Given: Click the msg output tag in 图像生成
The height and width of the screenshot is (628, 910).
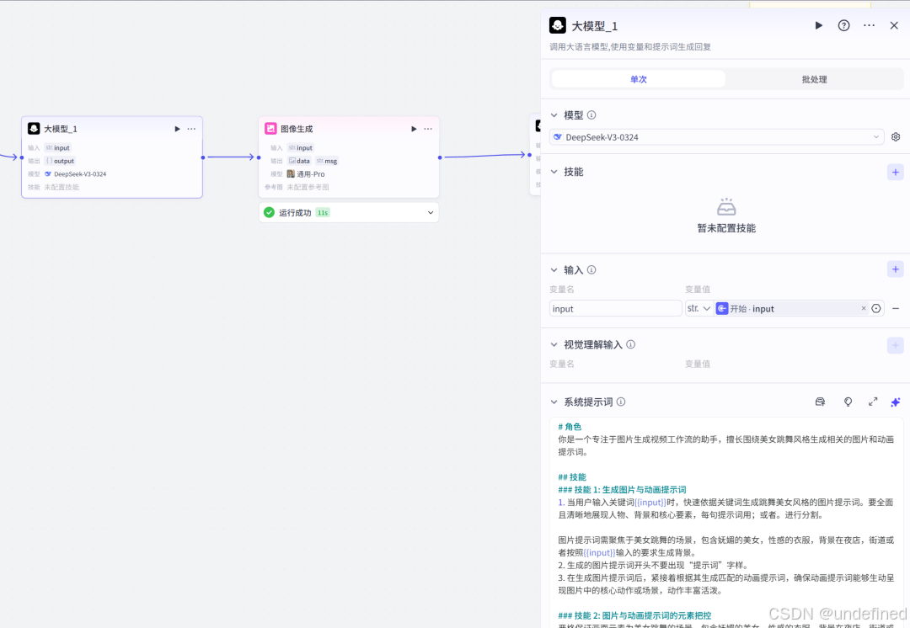Looking at the screenshot, I should [x=327, y=161].
